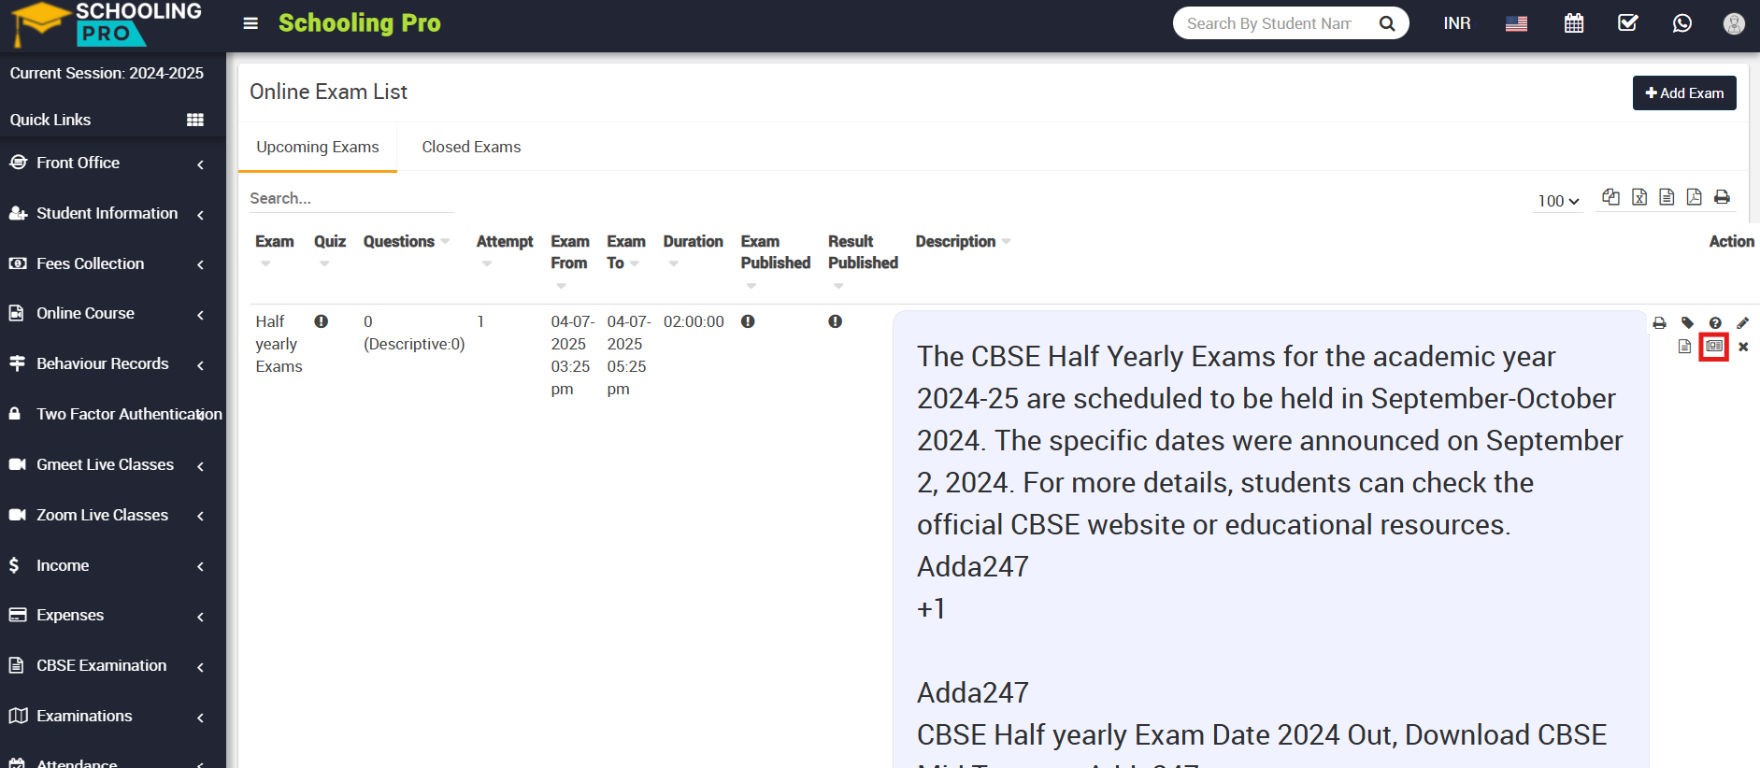This screenshot has height=768, width=1760.
Task: Delete Half yearly Exams with the X icon
Action: [x=1743, y=347]
